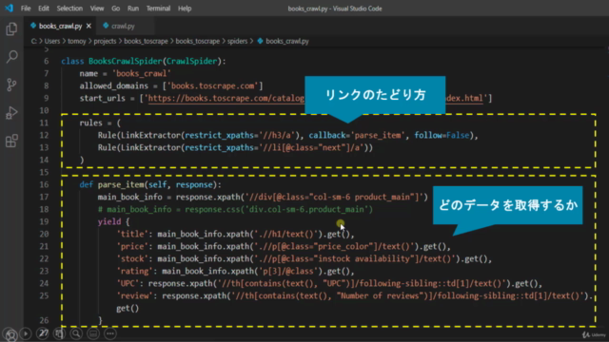
Task: Open the Run and Debug view
Action: click(11, 113)
